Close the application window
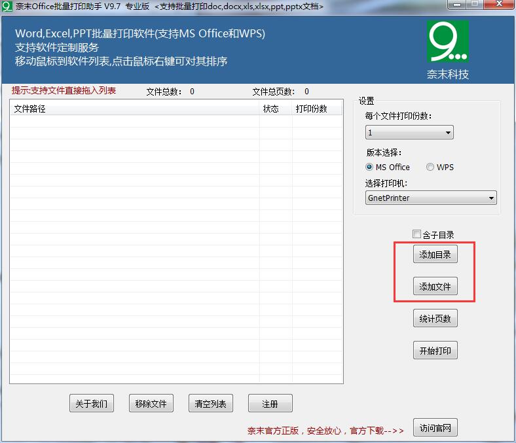 point(499,4)
